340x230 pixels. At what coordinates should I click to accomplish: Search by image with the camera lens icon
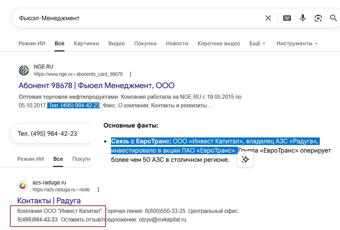(318, 18)
